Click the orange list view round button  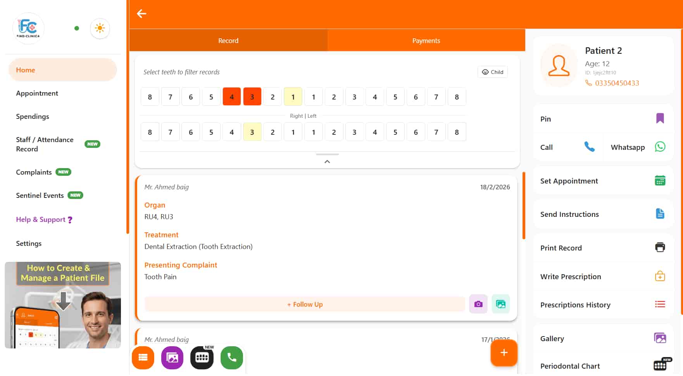point(143,357)
